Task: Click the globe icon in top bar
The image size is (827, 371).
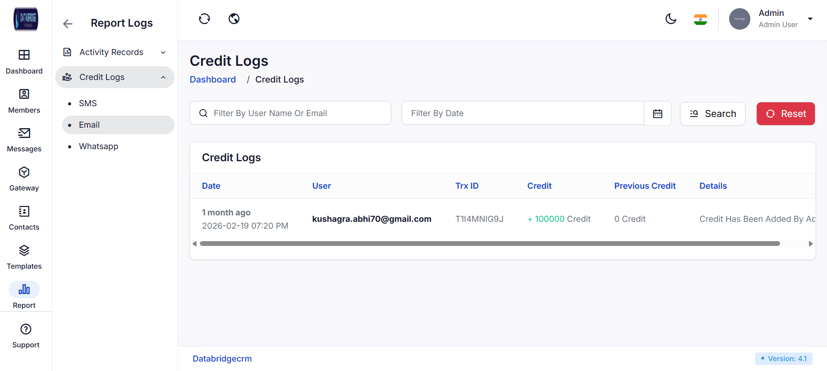Action: [234, 18]
